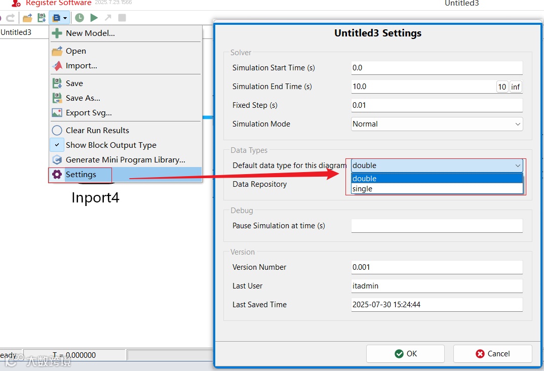Click the green run play button
Screen dimensions: 544x371
tap(94, 18)
